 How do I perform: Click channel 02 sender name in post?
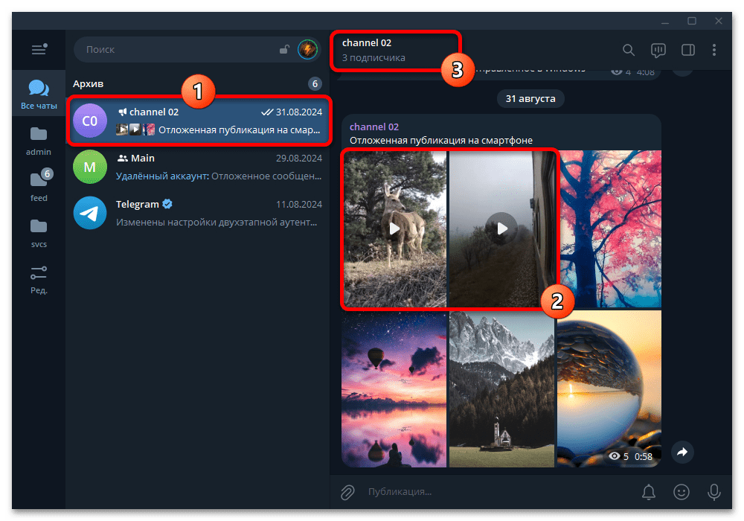[374, 127]
